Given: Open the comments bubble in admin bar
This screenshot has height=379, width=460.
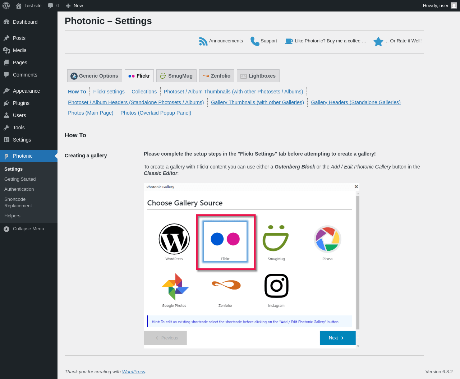Looking at the screenshot, I should click(53, 6).
